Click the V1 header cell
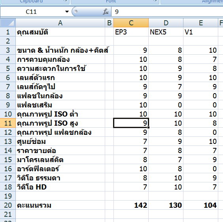Screen dimensions: 223x222 (201, 32)
